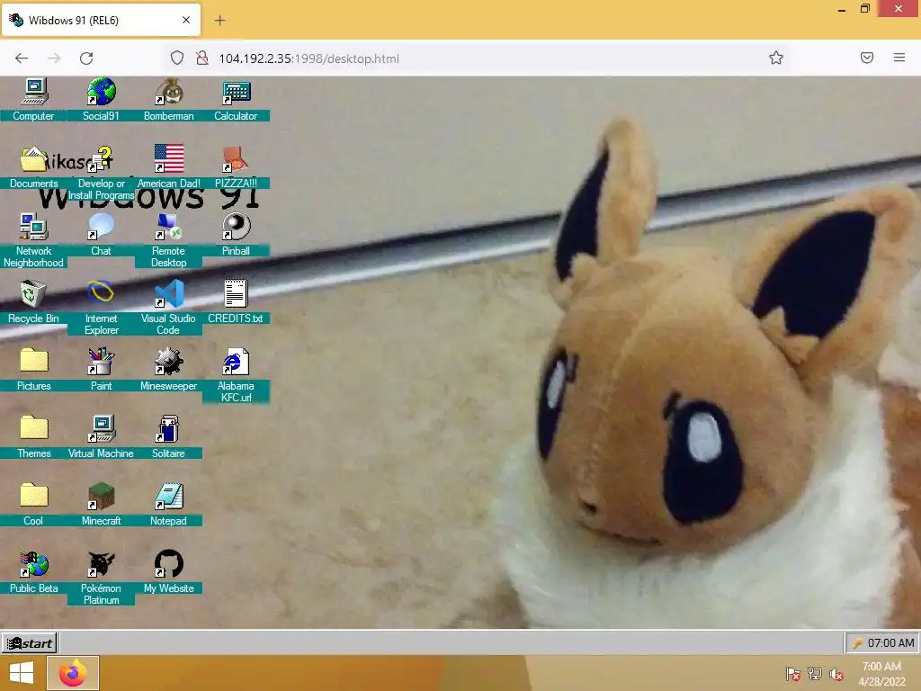
Task: Open the Public Beta shortcut
Action: tap(33, 572)
